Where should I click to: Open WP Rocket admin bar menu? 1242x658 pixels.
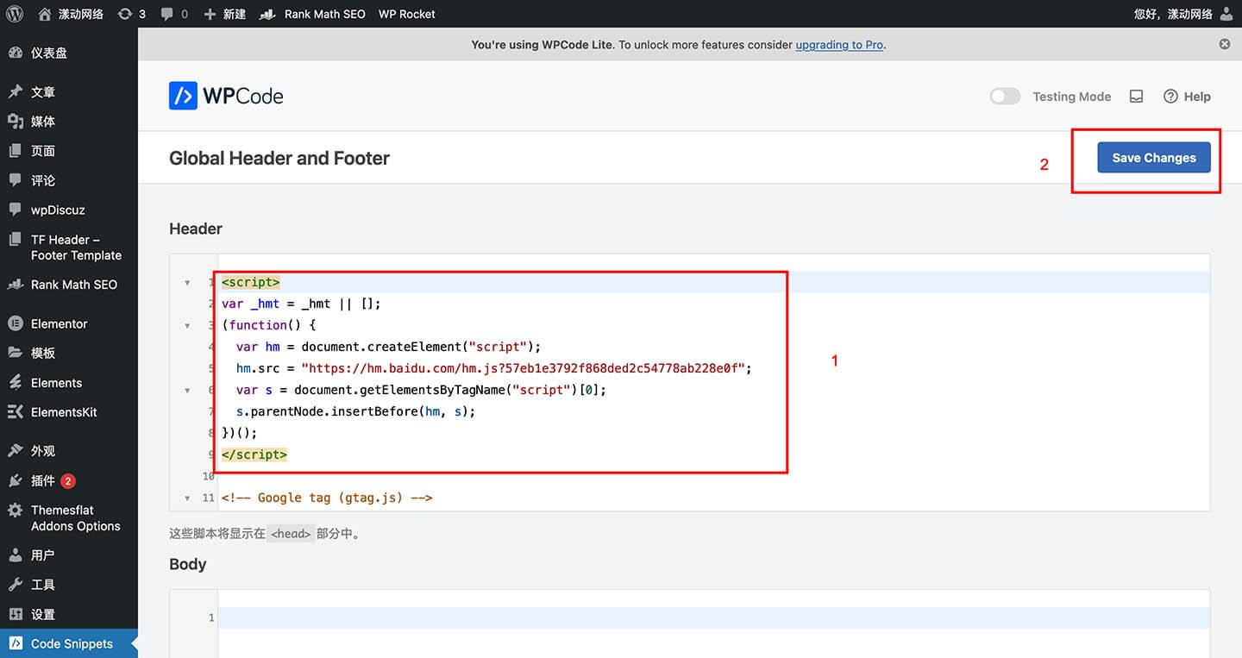click(407, 14)
